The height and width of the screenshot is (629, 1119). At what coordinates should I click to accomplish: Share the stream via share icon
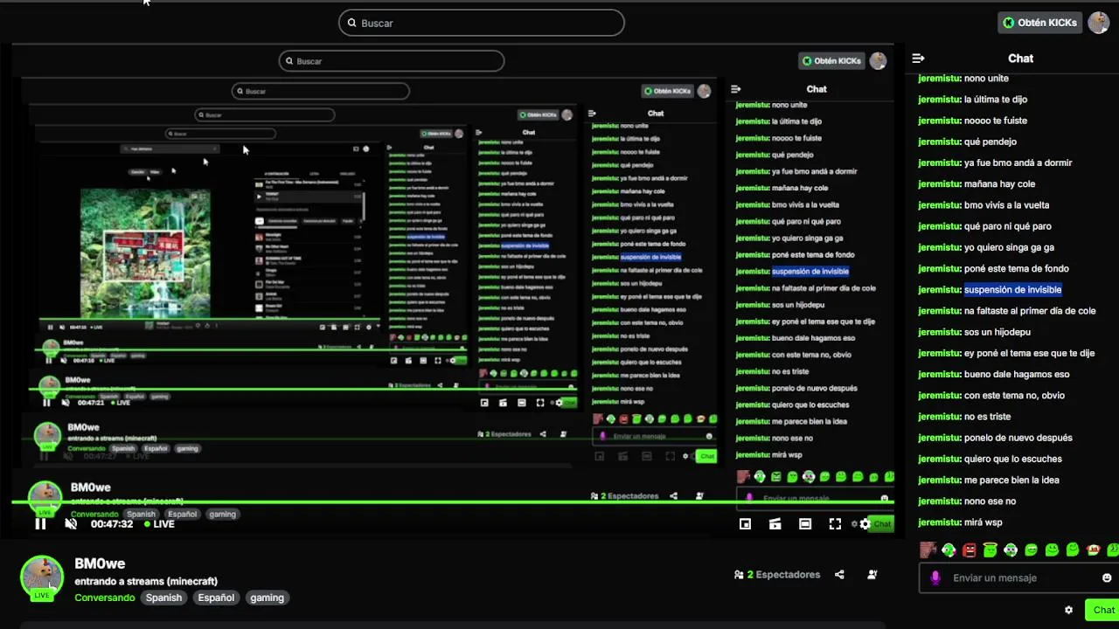tap(839, 575)
